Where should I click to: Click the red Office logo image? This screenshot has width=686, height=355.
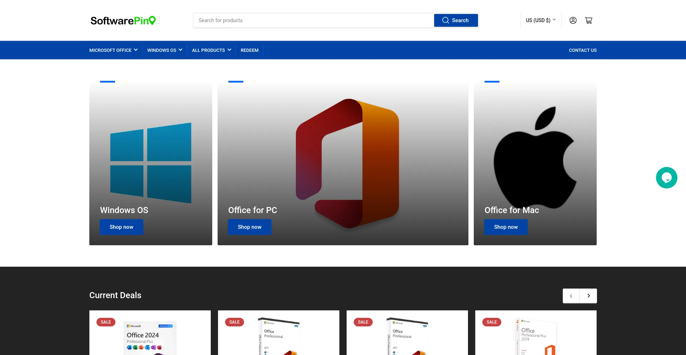347,163
